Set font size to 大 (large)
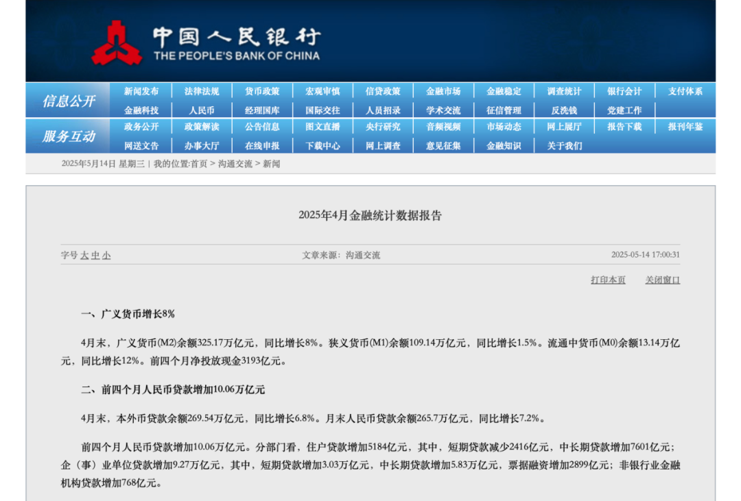 tap(85, 256)
